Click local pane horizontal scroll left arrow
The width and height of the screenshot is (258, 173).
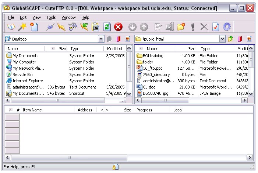(8, 100)
